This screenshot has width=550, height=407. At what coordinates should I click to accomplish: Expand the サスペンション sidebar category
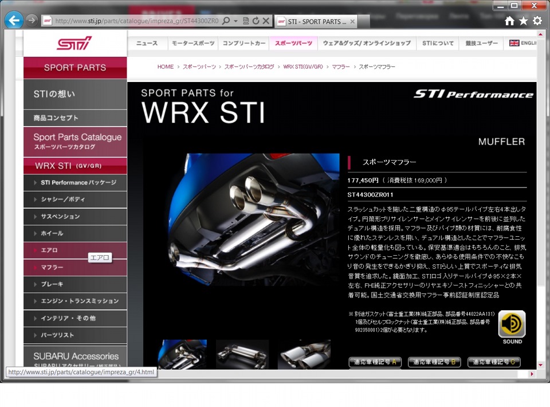[x=75, y=217]
